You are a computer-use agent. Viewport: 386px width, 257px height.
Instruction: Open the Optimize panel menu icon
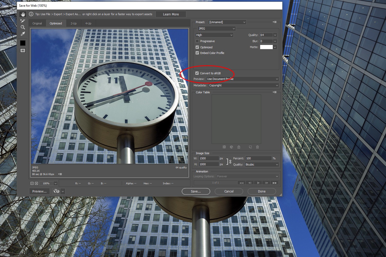pyautogui.click(x=275, y=22)
